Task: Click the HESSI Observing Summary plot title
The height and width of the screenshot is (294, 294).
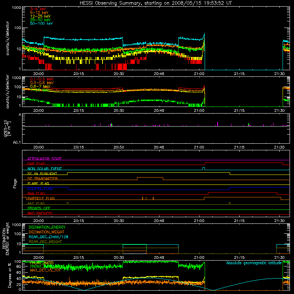Action: tap(156, 3)
